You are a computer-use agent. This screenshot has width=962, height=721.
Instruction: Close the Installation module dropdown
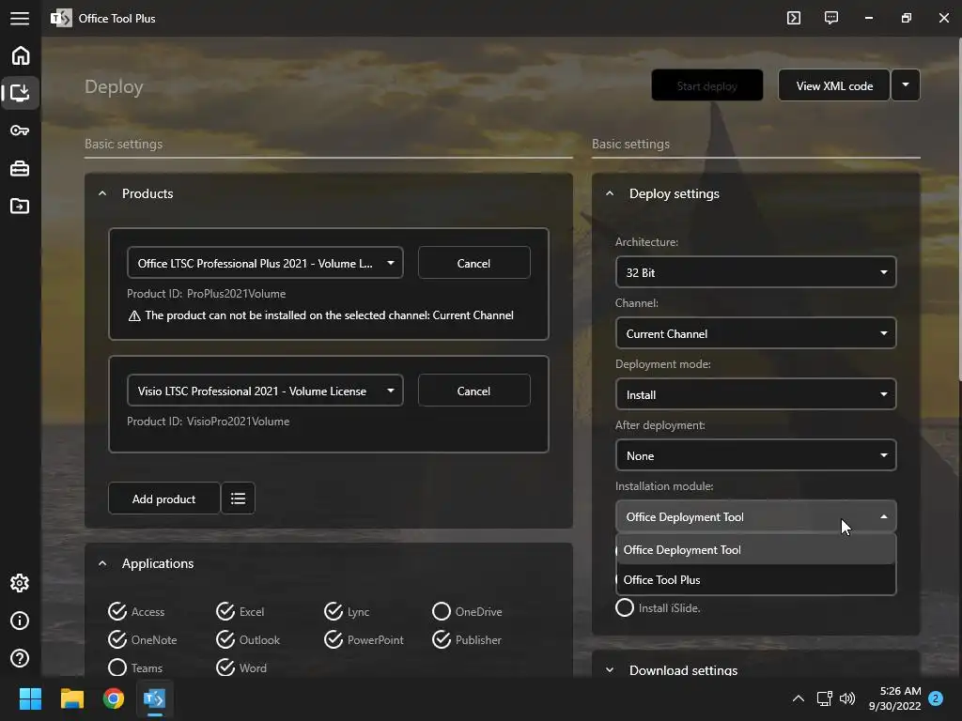point(756,516)
